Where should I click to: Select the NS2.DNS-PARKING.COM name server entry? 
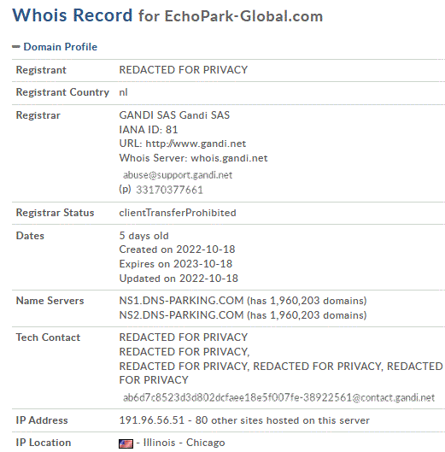coord(181,315)
